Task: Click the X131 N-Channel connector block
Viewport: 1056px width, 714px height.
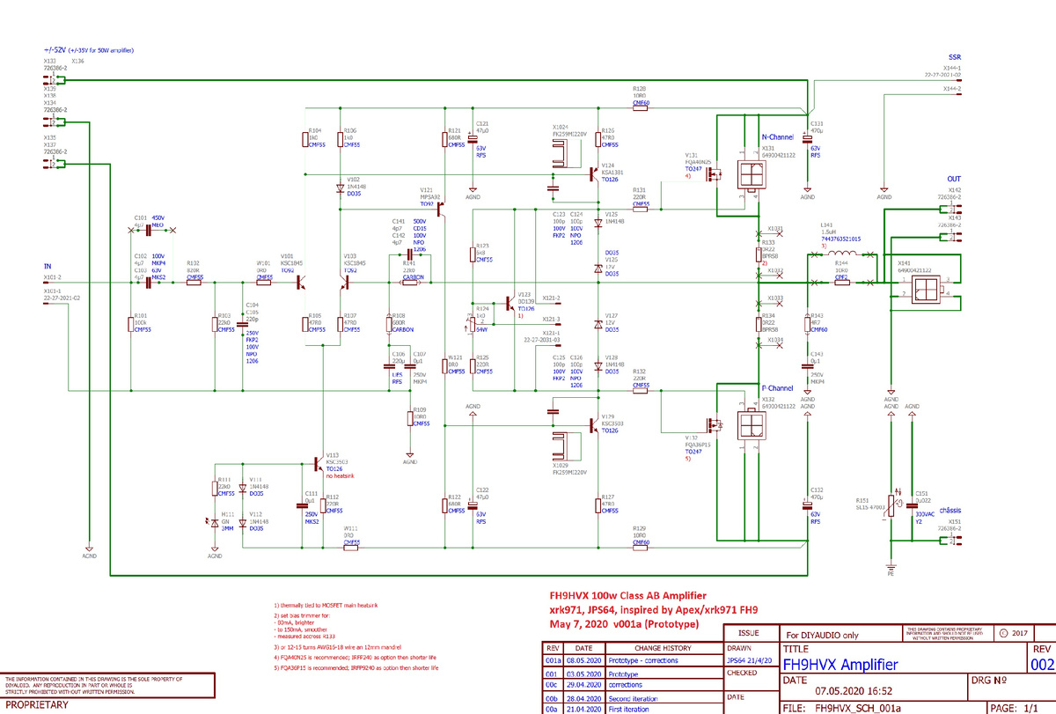Action: 750,176
